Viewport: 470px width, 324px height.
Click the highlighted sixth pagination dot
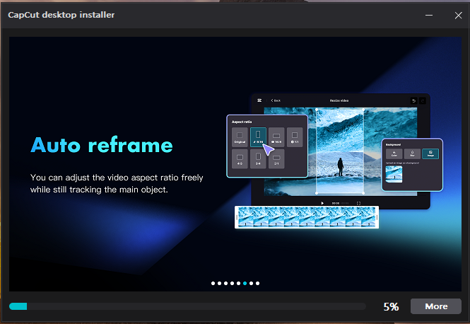tap(245, 283)
